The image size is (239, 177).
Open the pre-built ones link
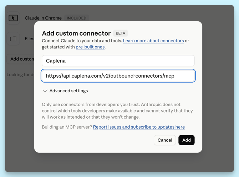pyautogui.click(x=90, y=47)
